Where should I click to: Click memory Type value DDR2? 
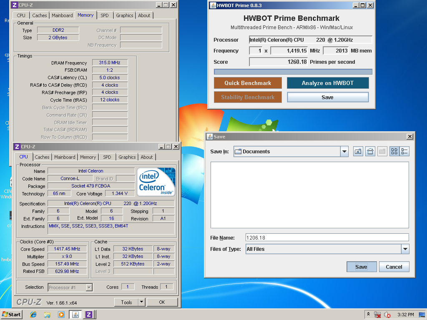(58, 30)
